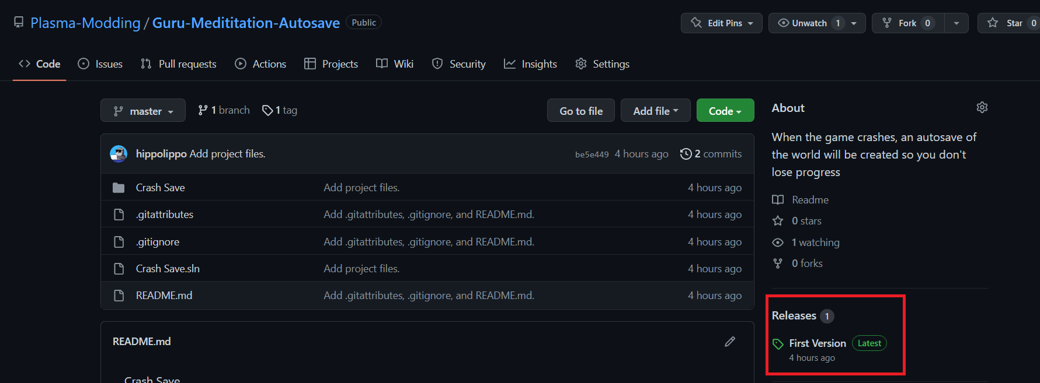Image resolution: width=1040 pixels, height=383 pixels.
Task: Click the Go to file button
Action: 581,111
